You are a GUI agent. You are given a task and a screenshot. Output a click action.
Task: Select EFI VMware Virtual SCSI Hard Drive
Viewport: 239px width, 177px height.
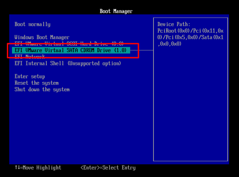pos(69,44)
